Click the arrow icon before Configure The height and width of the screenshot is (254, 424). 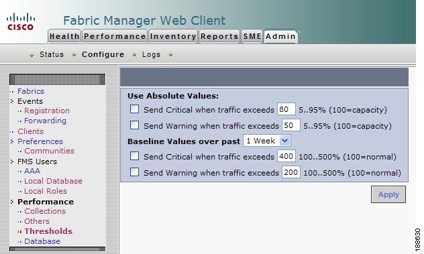pyautogui.click(x=74, y=55)
